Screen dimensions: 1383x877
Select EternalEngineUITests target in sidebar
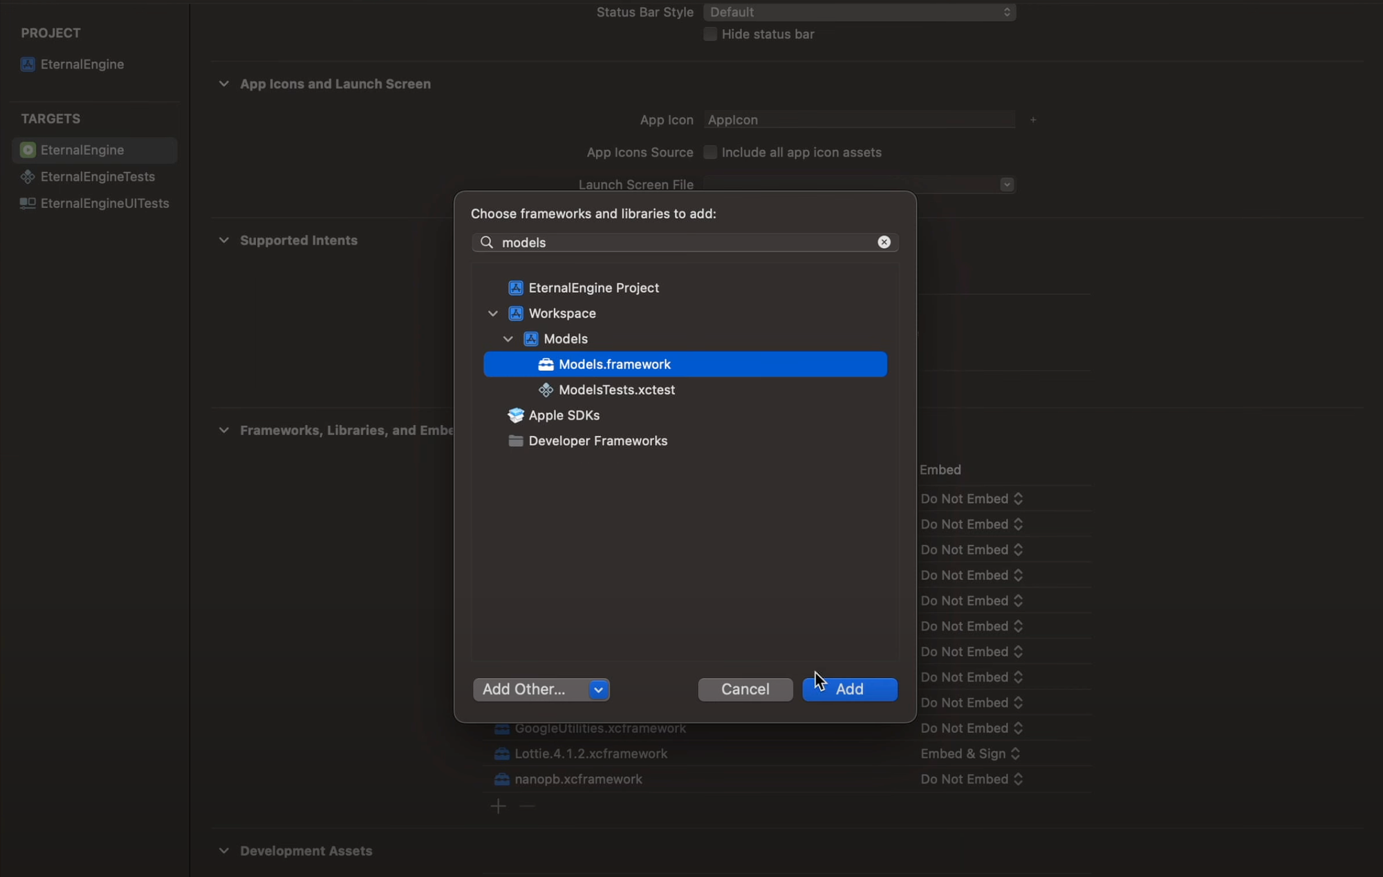tap(104, 203)
